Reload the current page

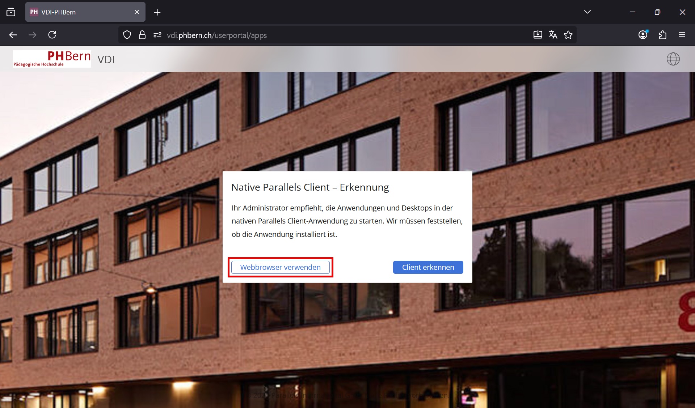(x=52, y=35)
